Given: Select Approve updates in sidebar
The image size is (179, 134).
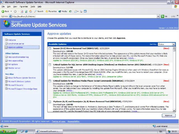Looking at the screenshot, I should tap(15, 47).
